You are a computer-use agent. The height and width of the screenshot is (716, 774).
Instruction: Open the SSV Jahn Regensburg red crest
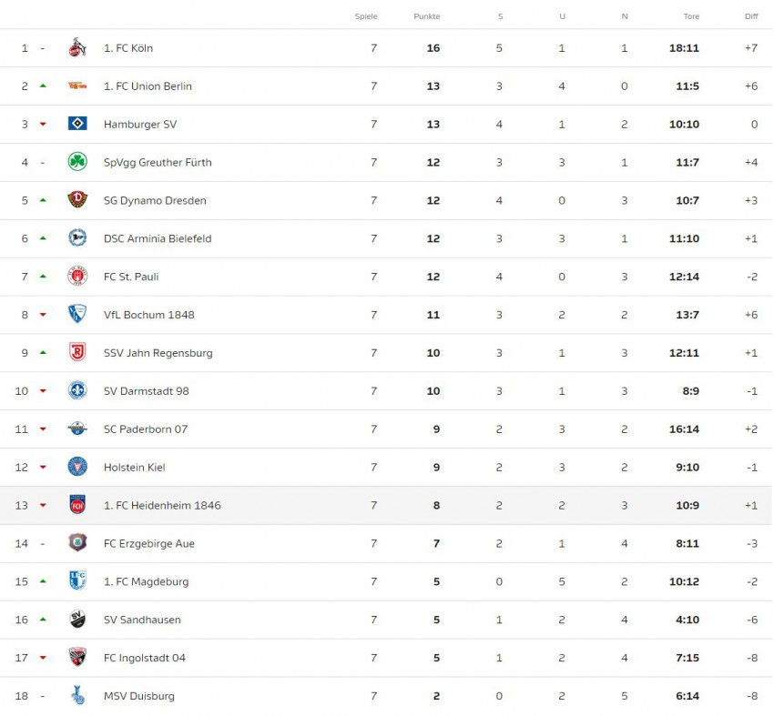(x=77, y=352)
